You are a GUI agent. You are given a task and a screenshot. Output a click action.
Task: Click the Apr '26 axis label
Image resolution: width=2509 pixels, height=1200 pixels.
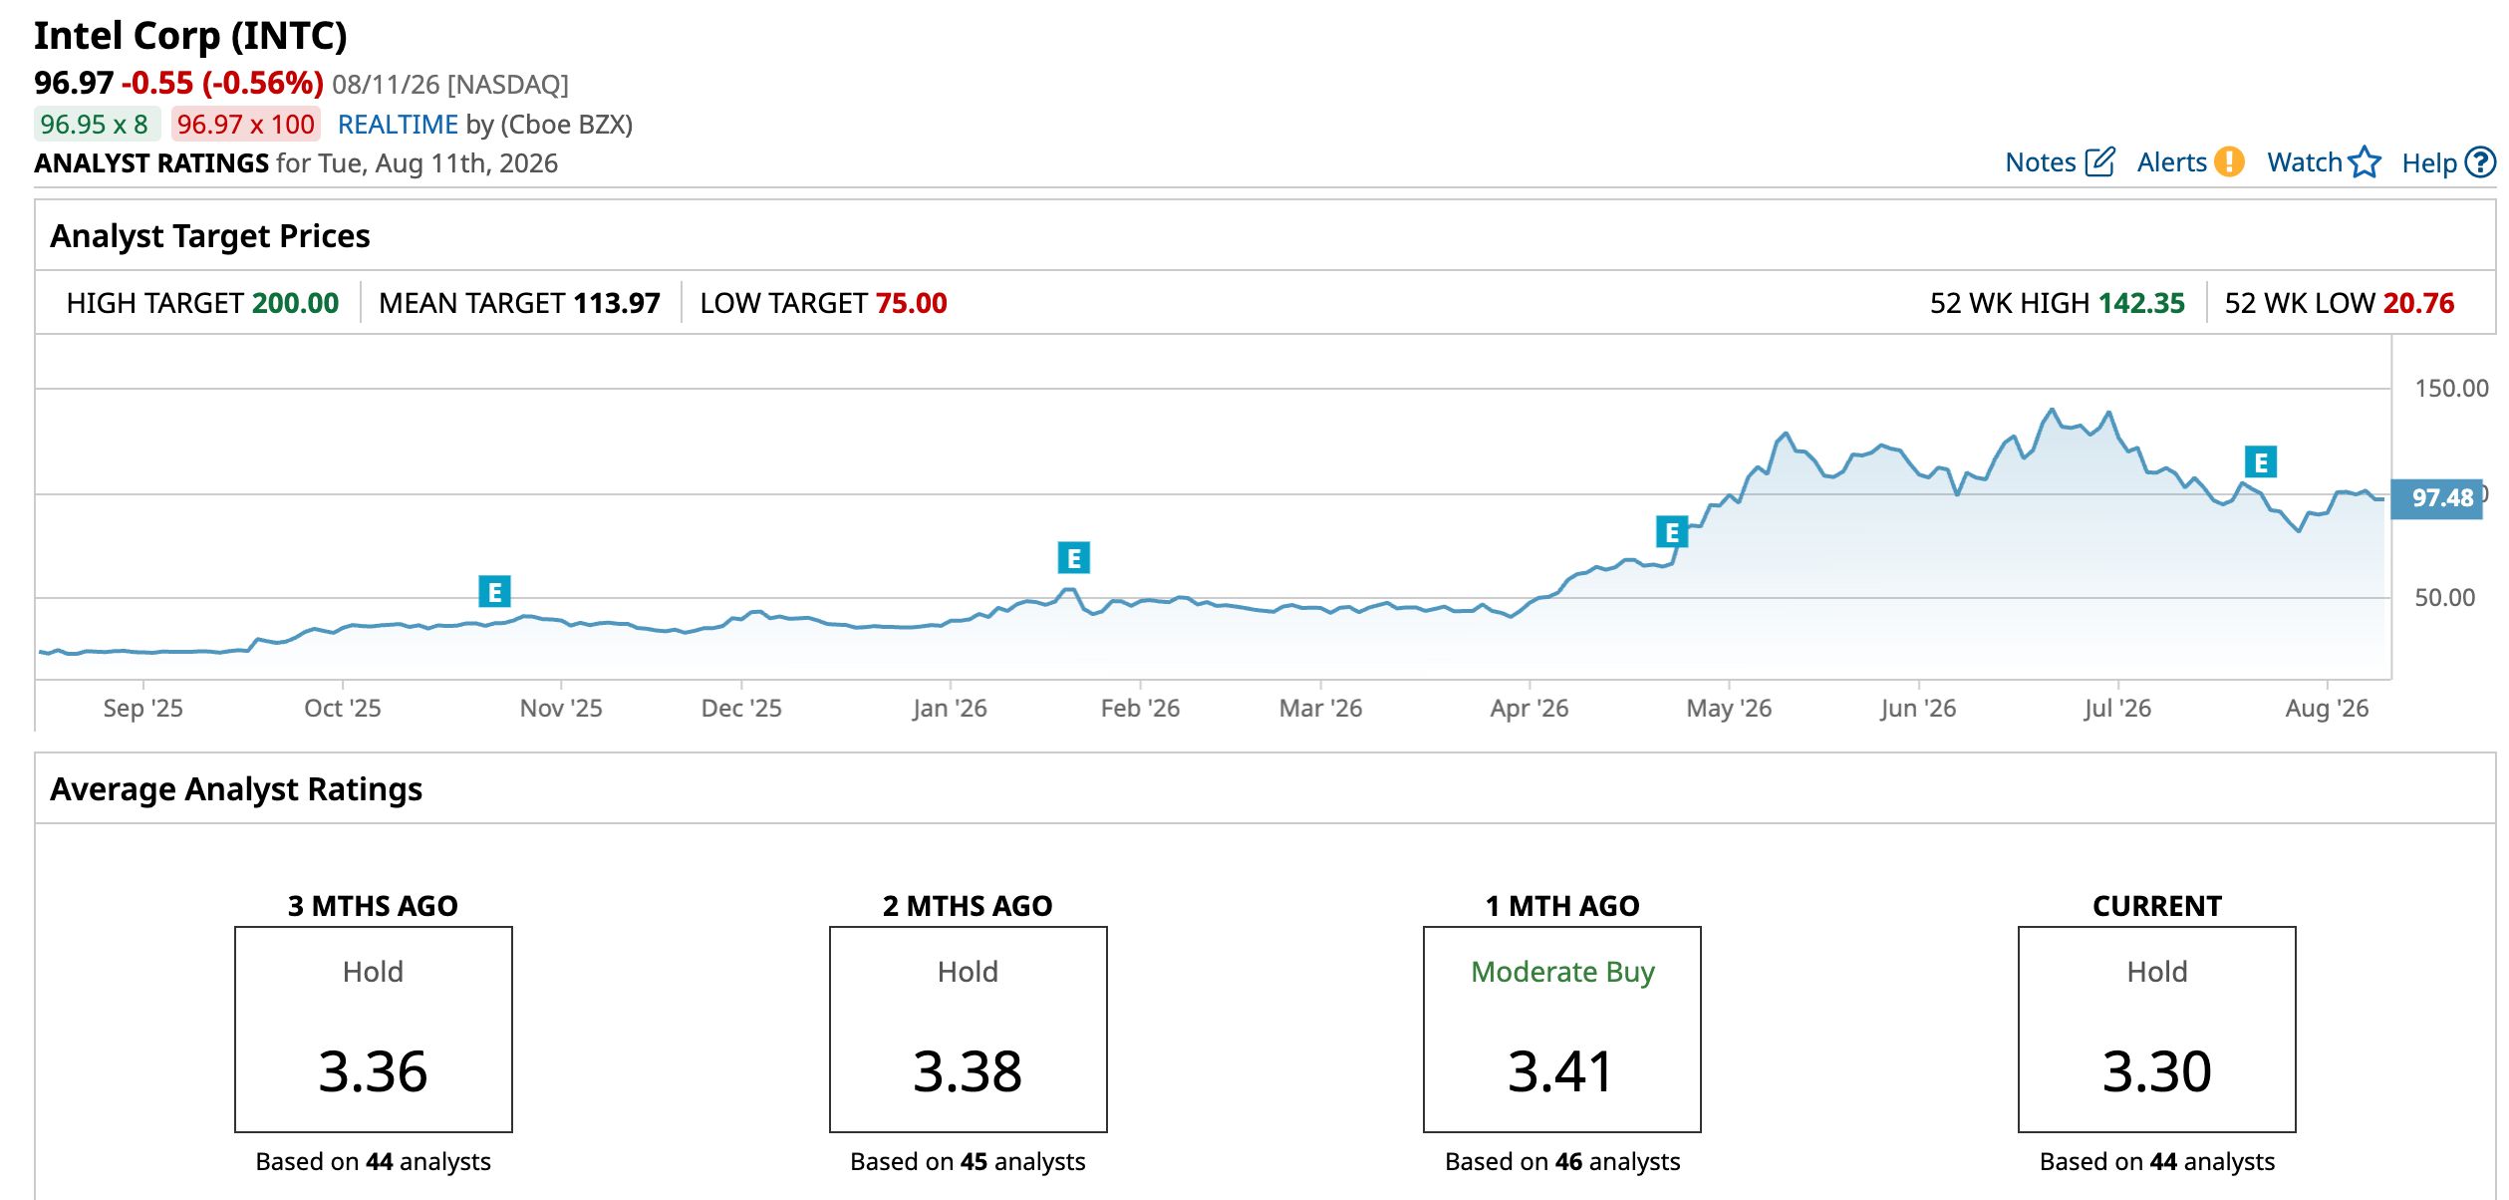click(x=1530, y=709)
